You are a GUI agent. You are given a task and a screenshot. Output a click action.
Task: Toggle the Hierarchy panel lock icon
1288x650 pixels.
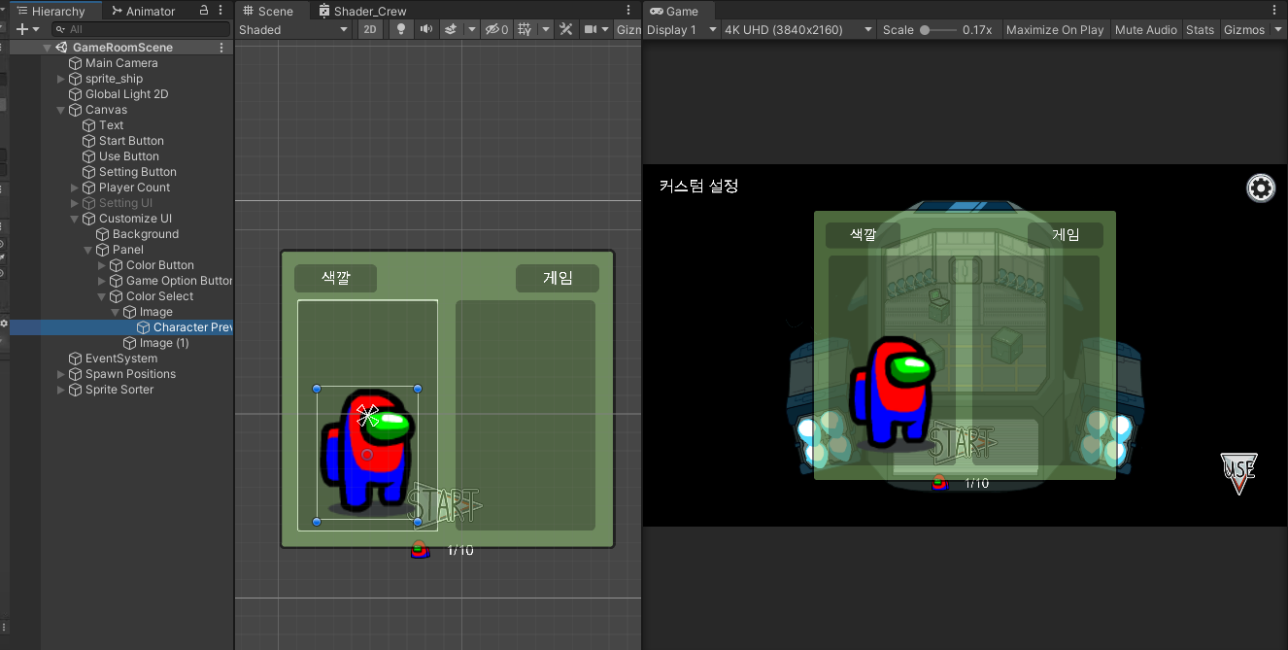point(204,11)
